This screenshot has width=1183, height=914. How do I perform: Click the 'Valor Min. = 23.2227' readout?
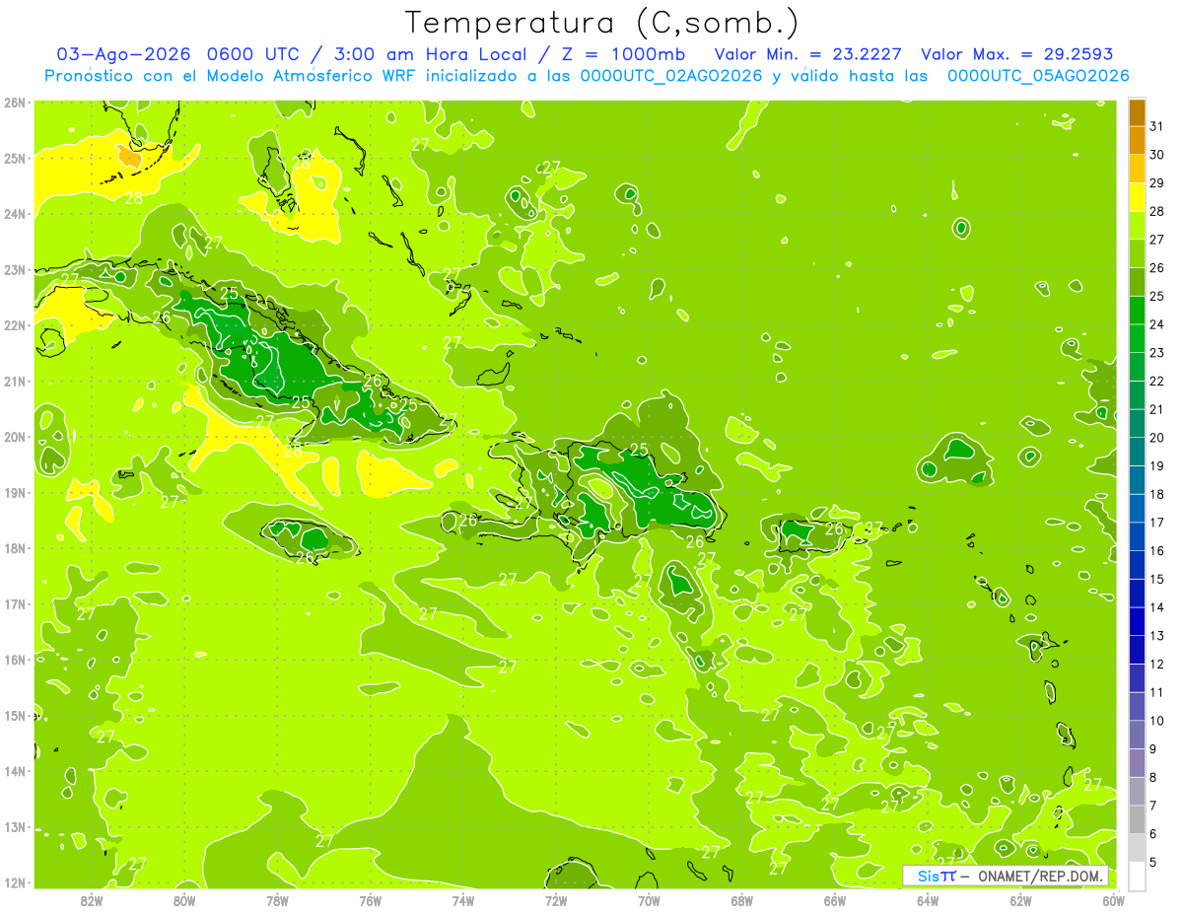pyautogui.click(x=808, y=54)
